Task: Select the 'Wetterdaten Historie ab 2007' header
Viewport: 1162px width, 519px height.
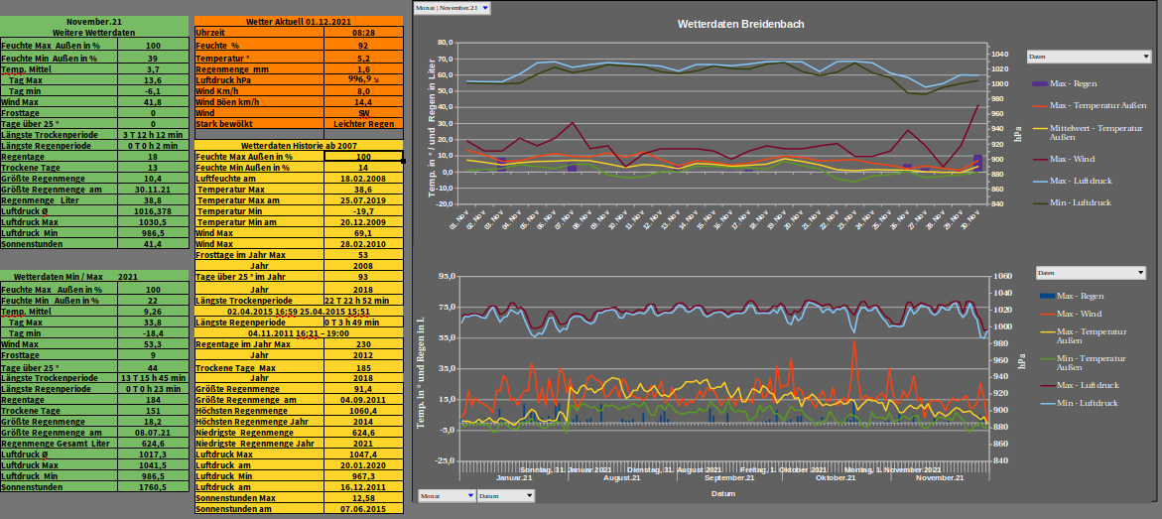Action: tap(299, 146)
